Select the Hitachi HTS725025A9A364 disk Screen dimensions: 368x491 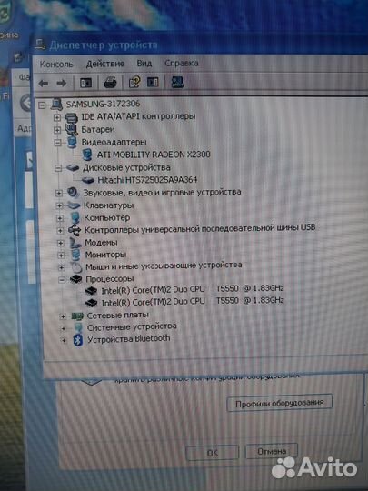pos(147,180)
